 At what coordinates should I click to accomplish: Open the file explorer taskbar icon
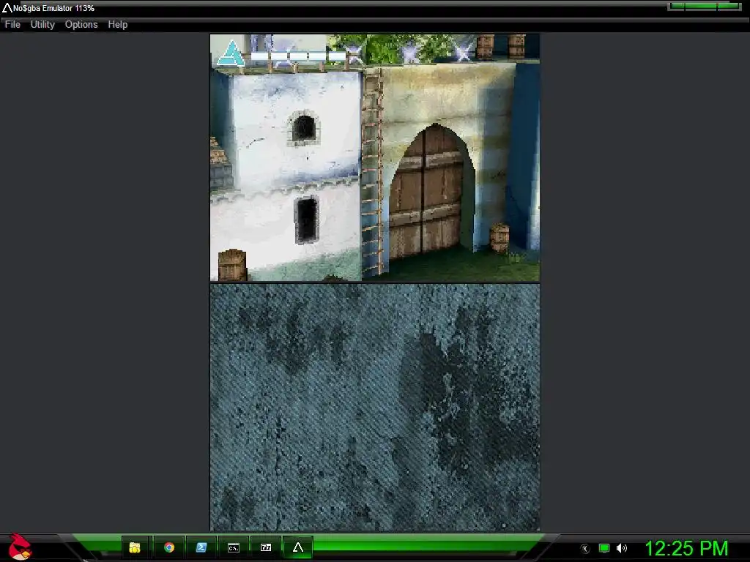pos(135,547)
